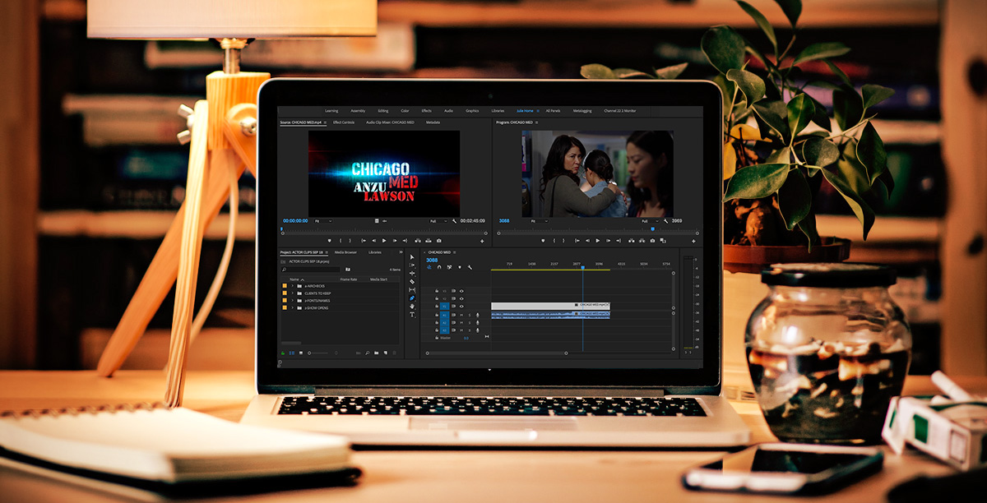Click Source timecode 00:00:00:00
This screenshot has height=503, width=987.
point(295,221)
